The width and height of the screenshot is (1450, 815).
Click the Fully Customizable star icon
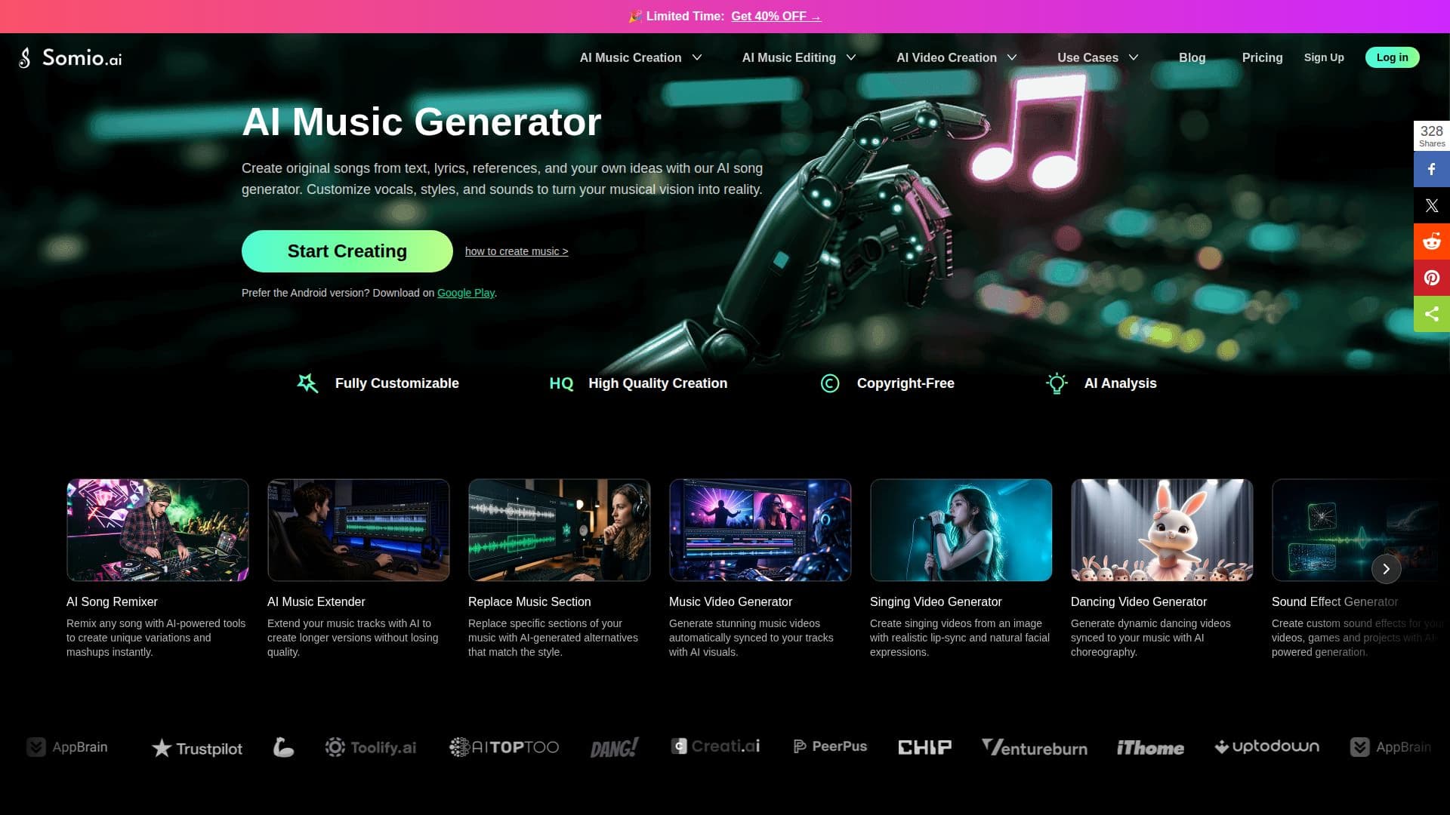coord(307,383)
